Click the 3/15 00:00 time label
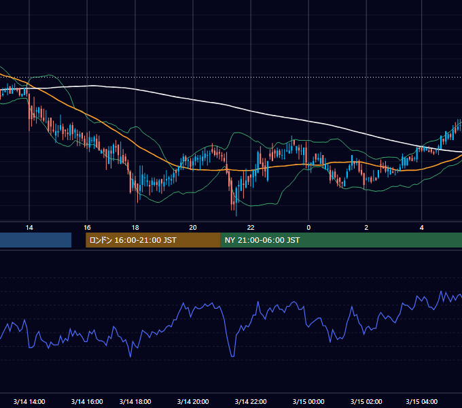The image size is (462, 408). click(308, 401)
